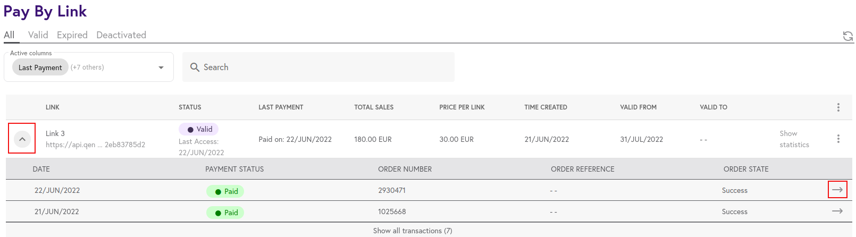Screen dimensions: 856x237
Task: Open the Link 3 row three-dot menu
Action: (838, 139)
